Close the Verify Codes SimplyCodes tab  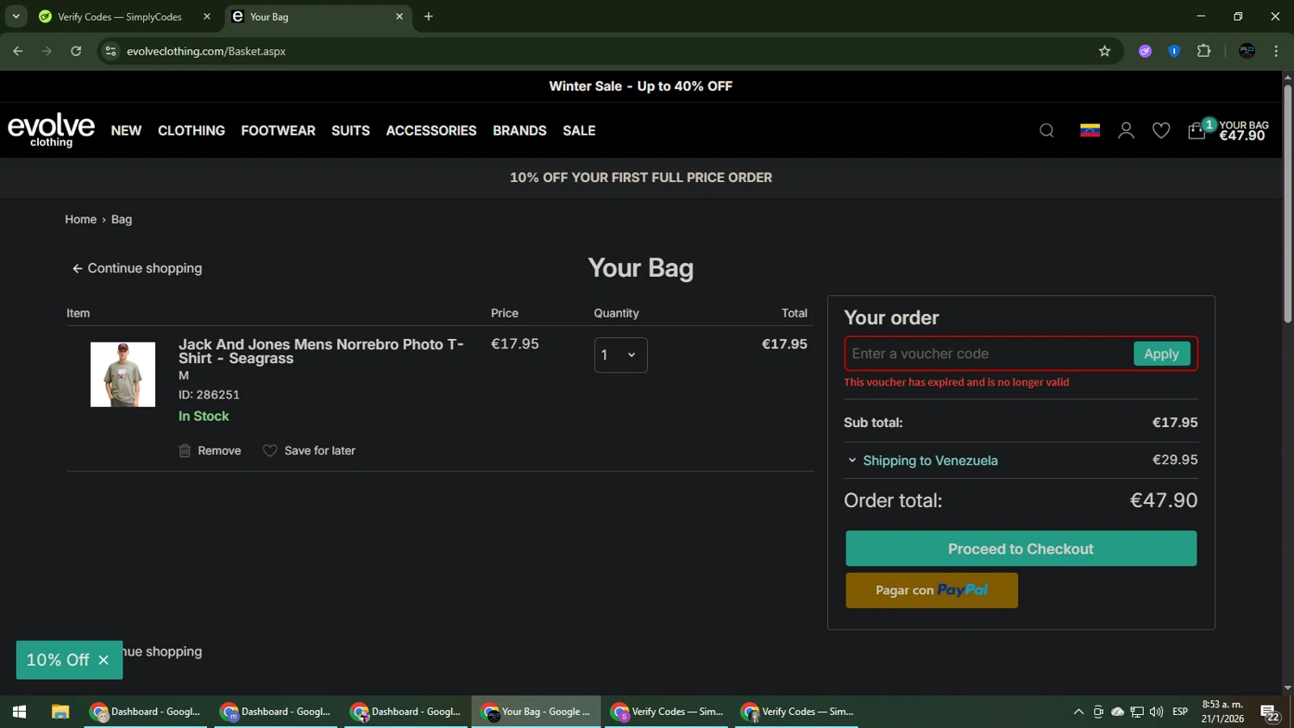207,16
